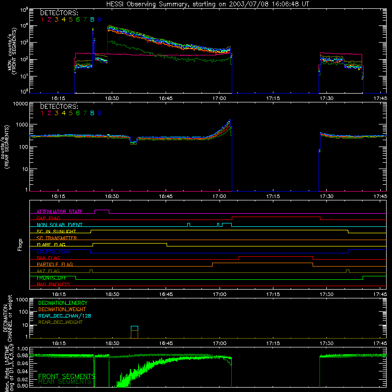Select the FLARE_FLAG label
This screenshot has height=392, width=392.
51,245
